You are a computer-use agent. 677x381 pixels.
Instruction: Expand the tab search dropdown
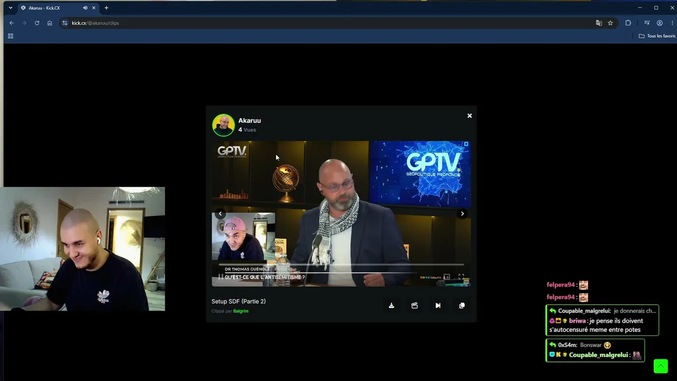tap(10, 8)
